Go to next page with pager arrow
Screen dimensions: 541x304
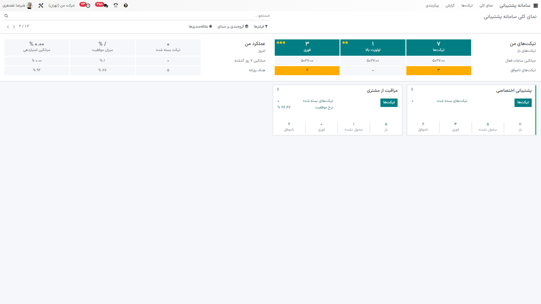(x=8, y=27)
